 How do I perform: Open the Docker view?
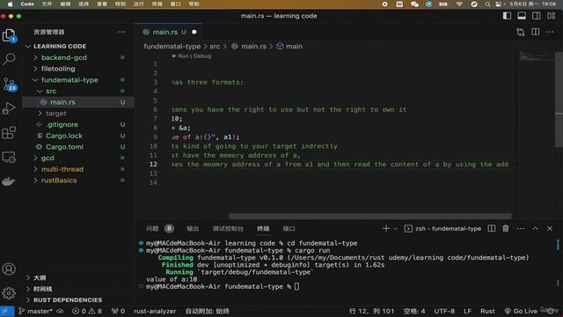click(9, 181)
